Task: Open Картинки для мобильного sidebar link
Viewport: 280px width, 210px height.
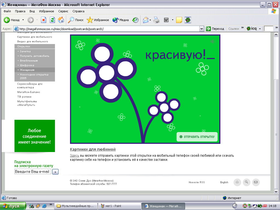Action: pyautogui.click(x=35, y=37)
